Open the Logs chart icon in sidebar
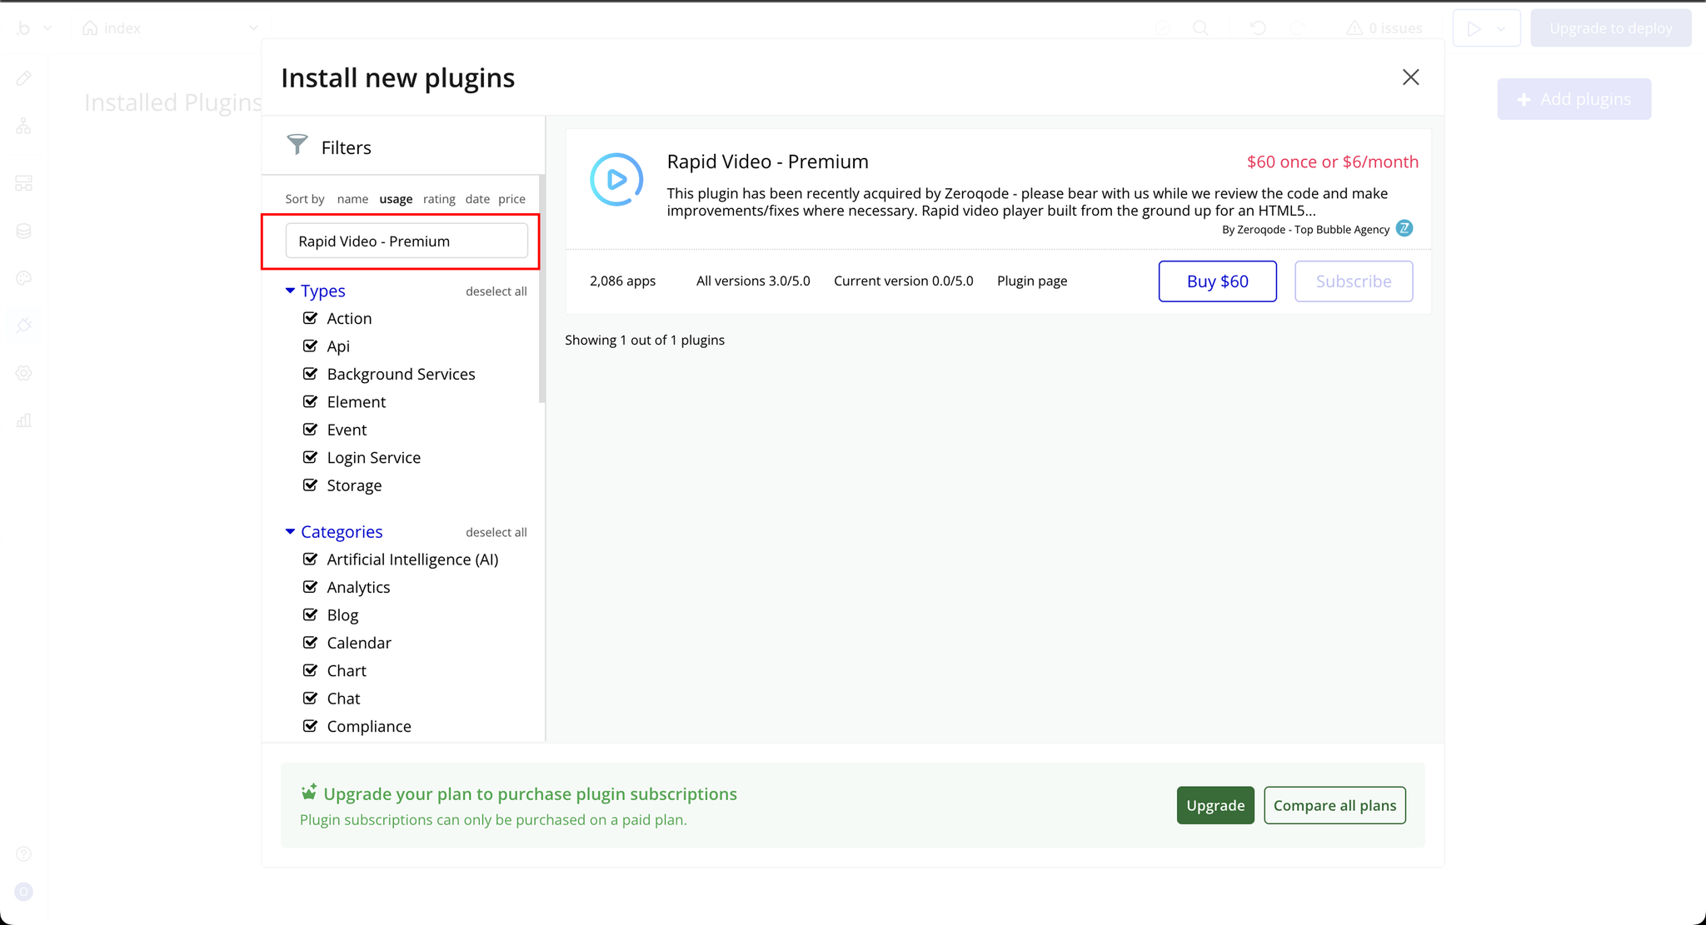This screenshot has height=925, width=1706. pyautogui.click(x=23, y=420)
